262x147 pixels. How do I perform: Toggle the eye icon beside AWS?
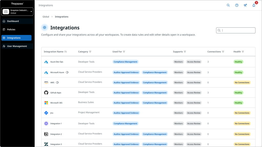pyautogui.click(x=57, y=82)
